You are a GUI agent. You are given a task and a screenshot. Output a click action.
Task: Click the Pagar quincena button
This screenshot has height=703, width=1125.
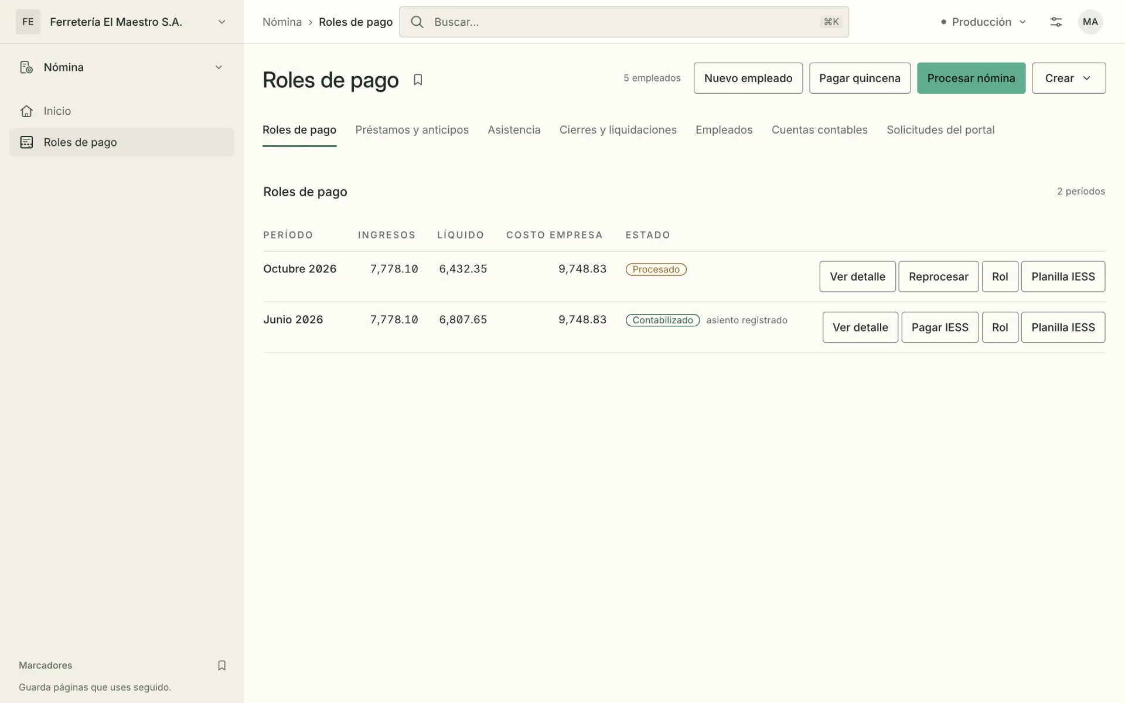860,78
